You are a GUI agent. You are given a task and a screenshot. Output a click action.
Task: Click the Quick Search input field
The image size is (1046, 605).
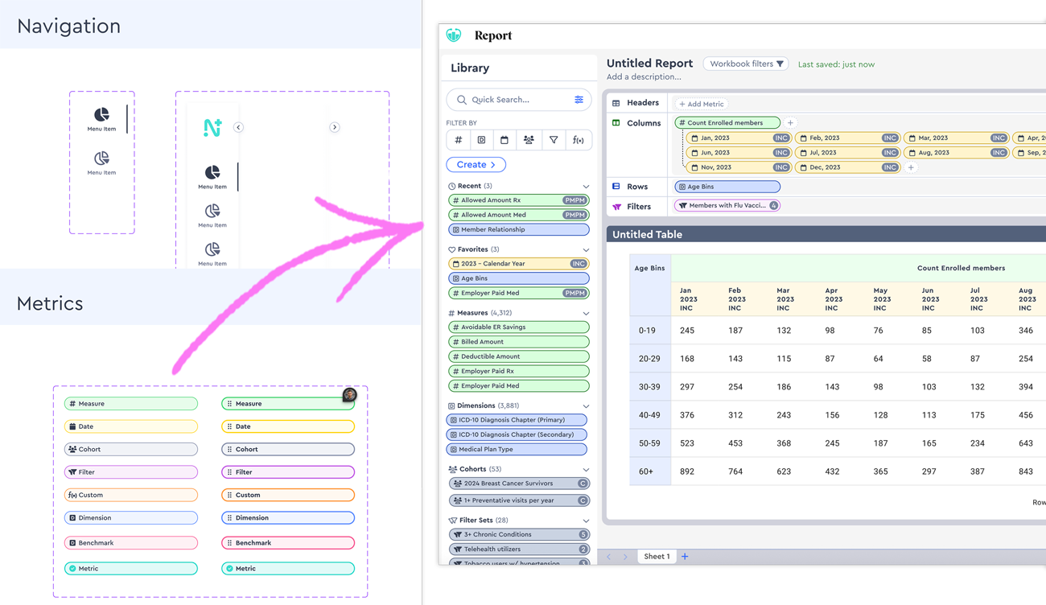tap(519, 100)
